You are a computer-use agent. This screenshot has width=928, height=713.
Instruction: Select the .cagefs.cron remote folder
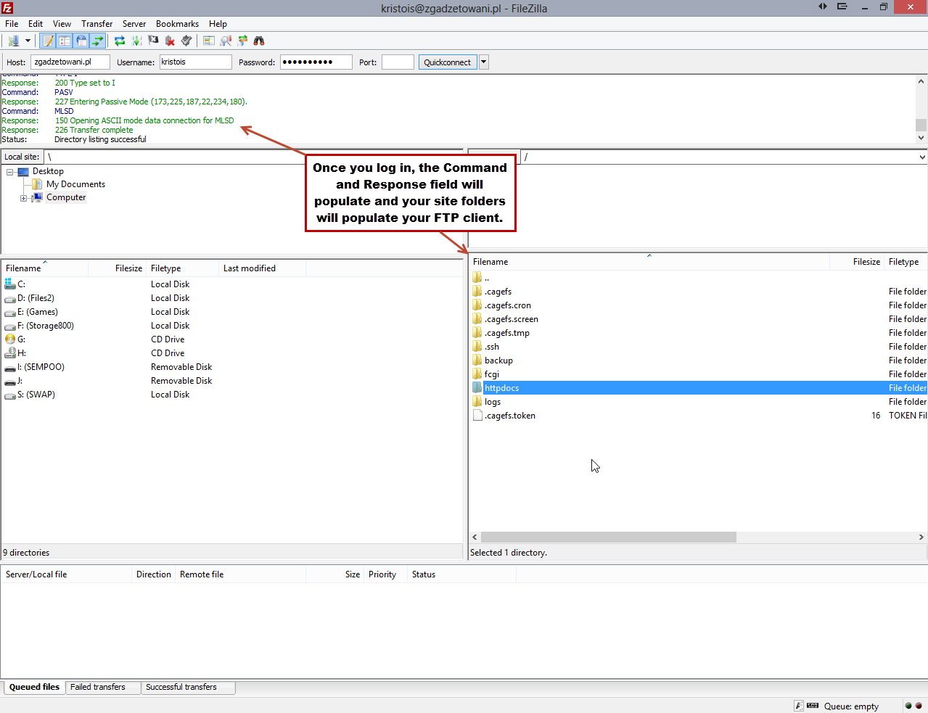(699, 305)
